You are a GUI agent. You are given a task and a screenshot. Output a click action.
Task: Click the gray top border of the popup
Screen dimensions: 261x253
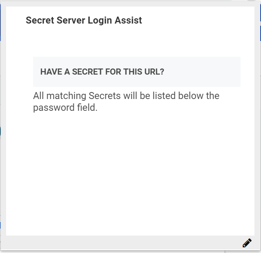pyautogui.click(x=130, y=3)
